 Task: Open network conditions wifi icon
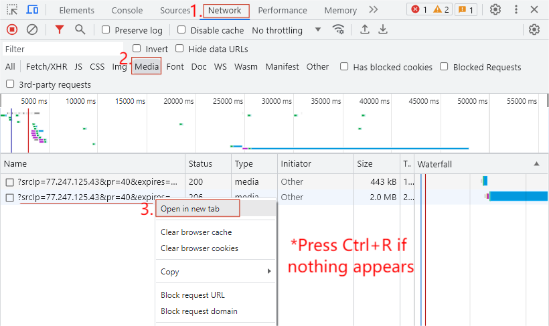[339, 29]
